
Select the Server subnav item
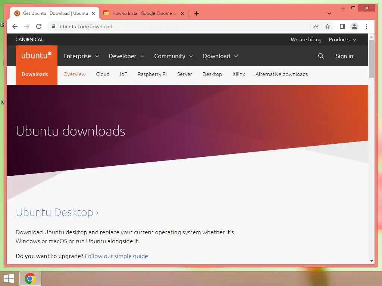[184, 74]
